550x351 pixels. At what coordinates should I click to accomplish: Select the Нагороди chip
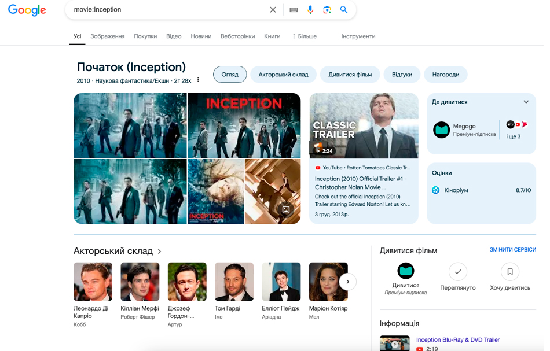[445, 75]
